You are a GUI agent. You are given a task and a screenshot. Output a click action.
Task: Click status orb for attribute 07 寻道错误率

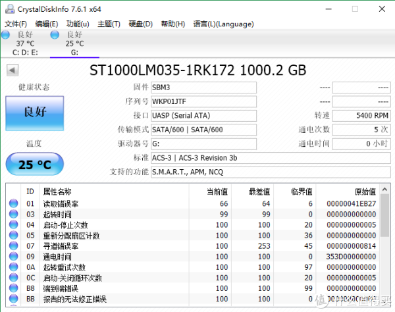[14, 246]
